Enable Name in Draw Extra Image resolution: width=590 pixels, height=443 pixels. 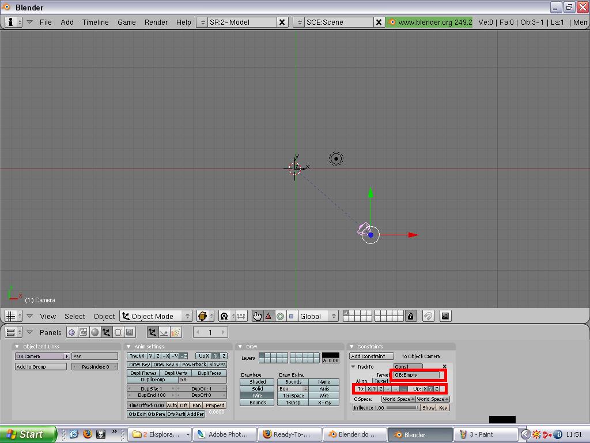tap(324, 382)
